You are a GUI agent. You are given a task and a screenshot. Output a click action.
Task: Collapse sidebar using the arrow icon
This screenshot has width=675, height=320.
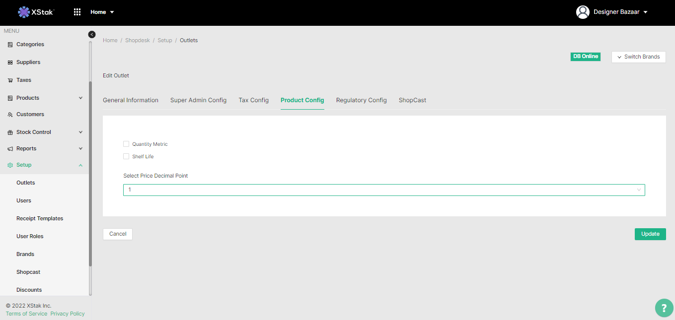click(91, 34)
